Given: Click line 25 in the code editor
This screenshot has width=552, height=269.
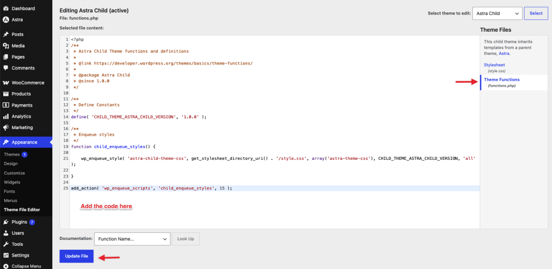Looking at the screenshot, I should click(x=275, y=188).
